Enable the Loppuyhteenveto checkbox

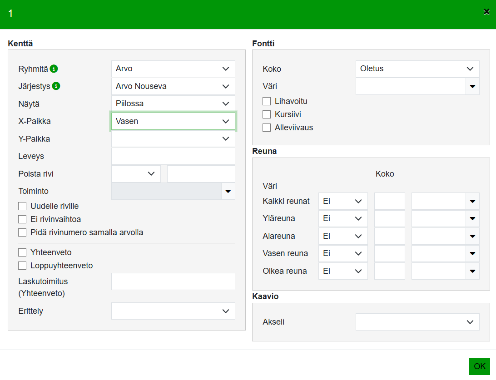pos(22,266)
